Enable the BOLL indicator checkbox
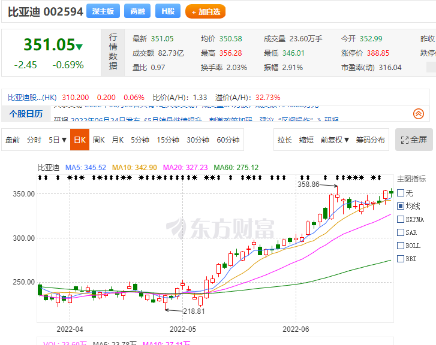 401,246
